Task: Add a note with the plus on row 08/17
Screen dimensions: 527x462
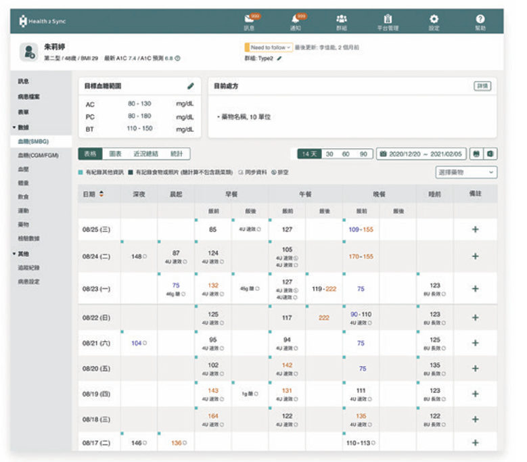Action: [x=475, y=443]
